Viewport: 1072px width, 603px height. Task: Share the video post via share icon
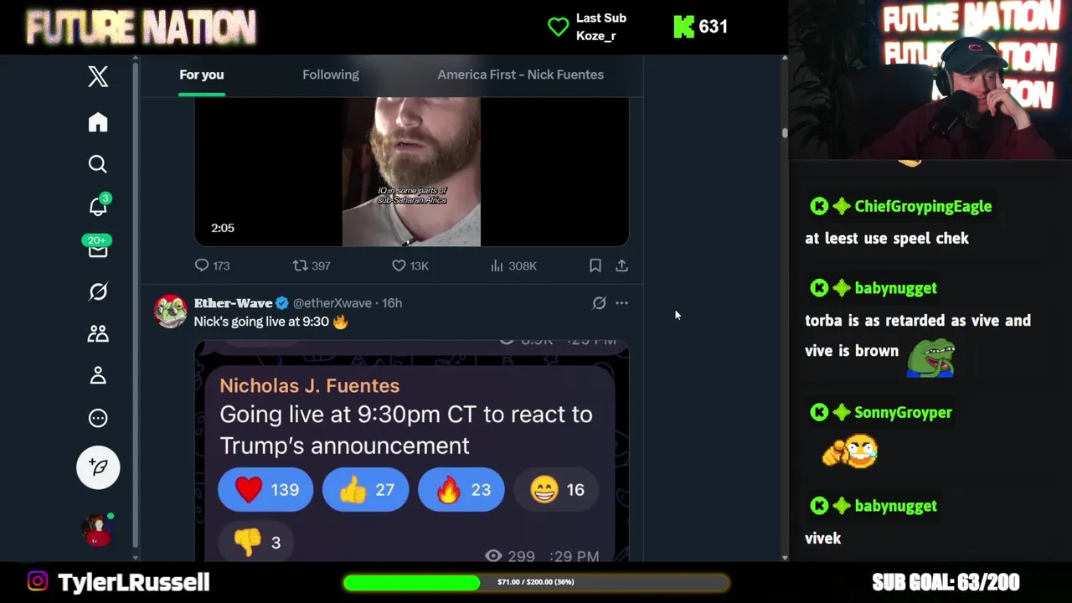coord(621,265)
